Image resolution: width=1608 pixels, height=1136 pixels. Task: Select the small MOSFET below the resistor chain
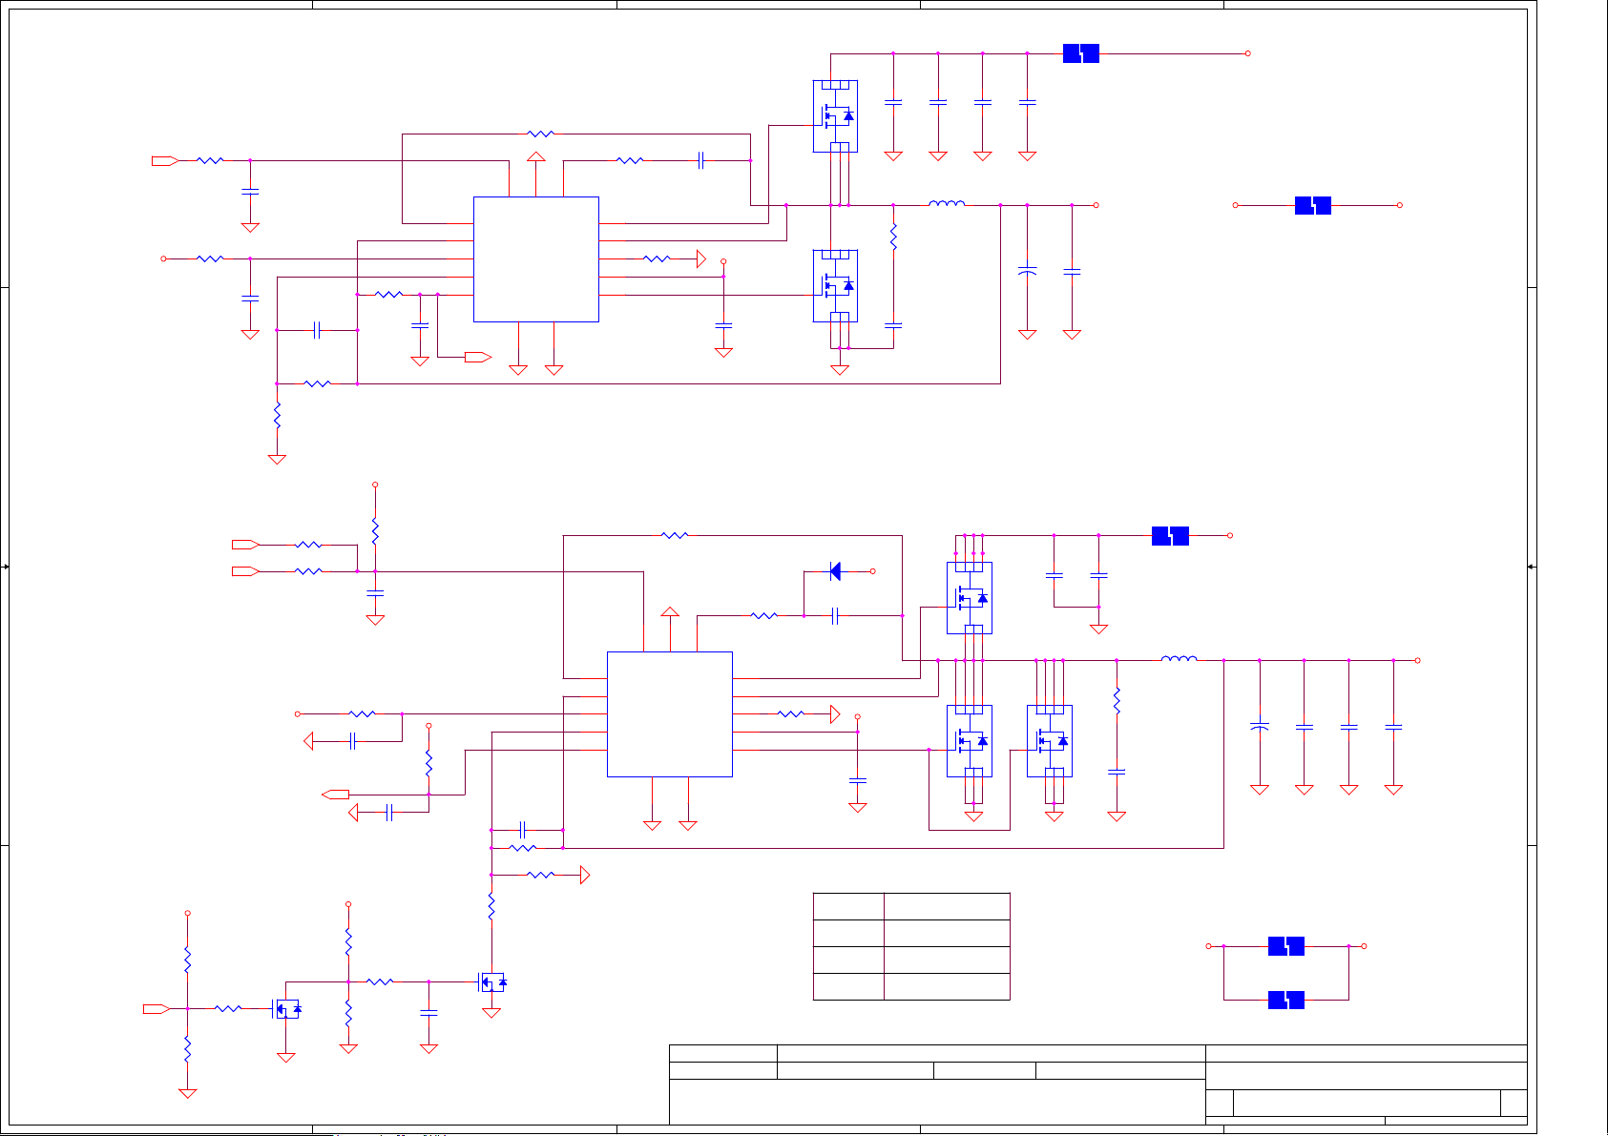(492, 981)
